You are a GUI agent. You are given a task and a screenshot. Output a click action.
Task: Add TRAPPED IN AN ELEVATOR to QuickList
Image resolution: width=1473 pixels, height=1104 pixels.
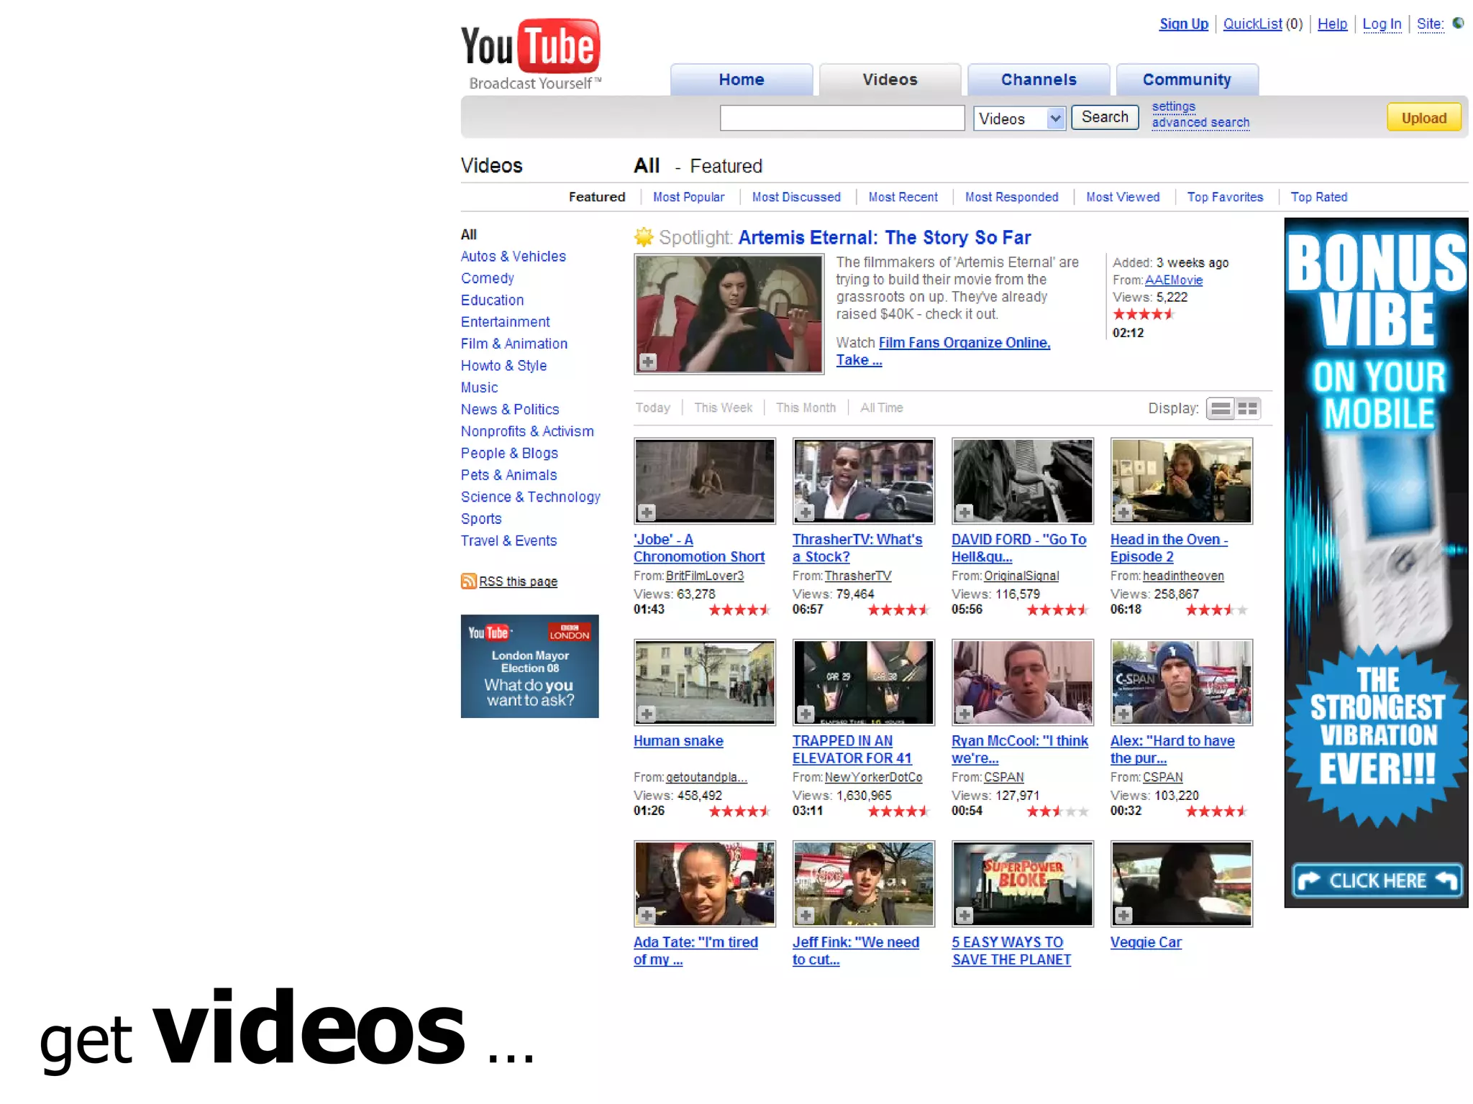(x=806, y=714)
